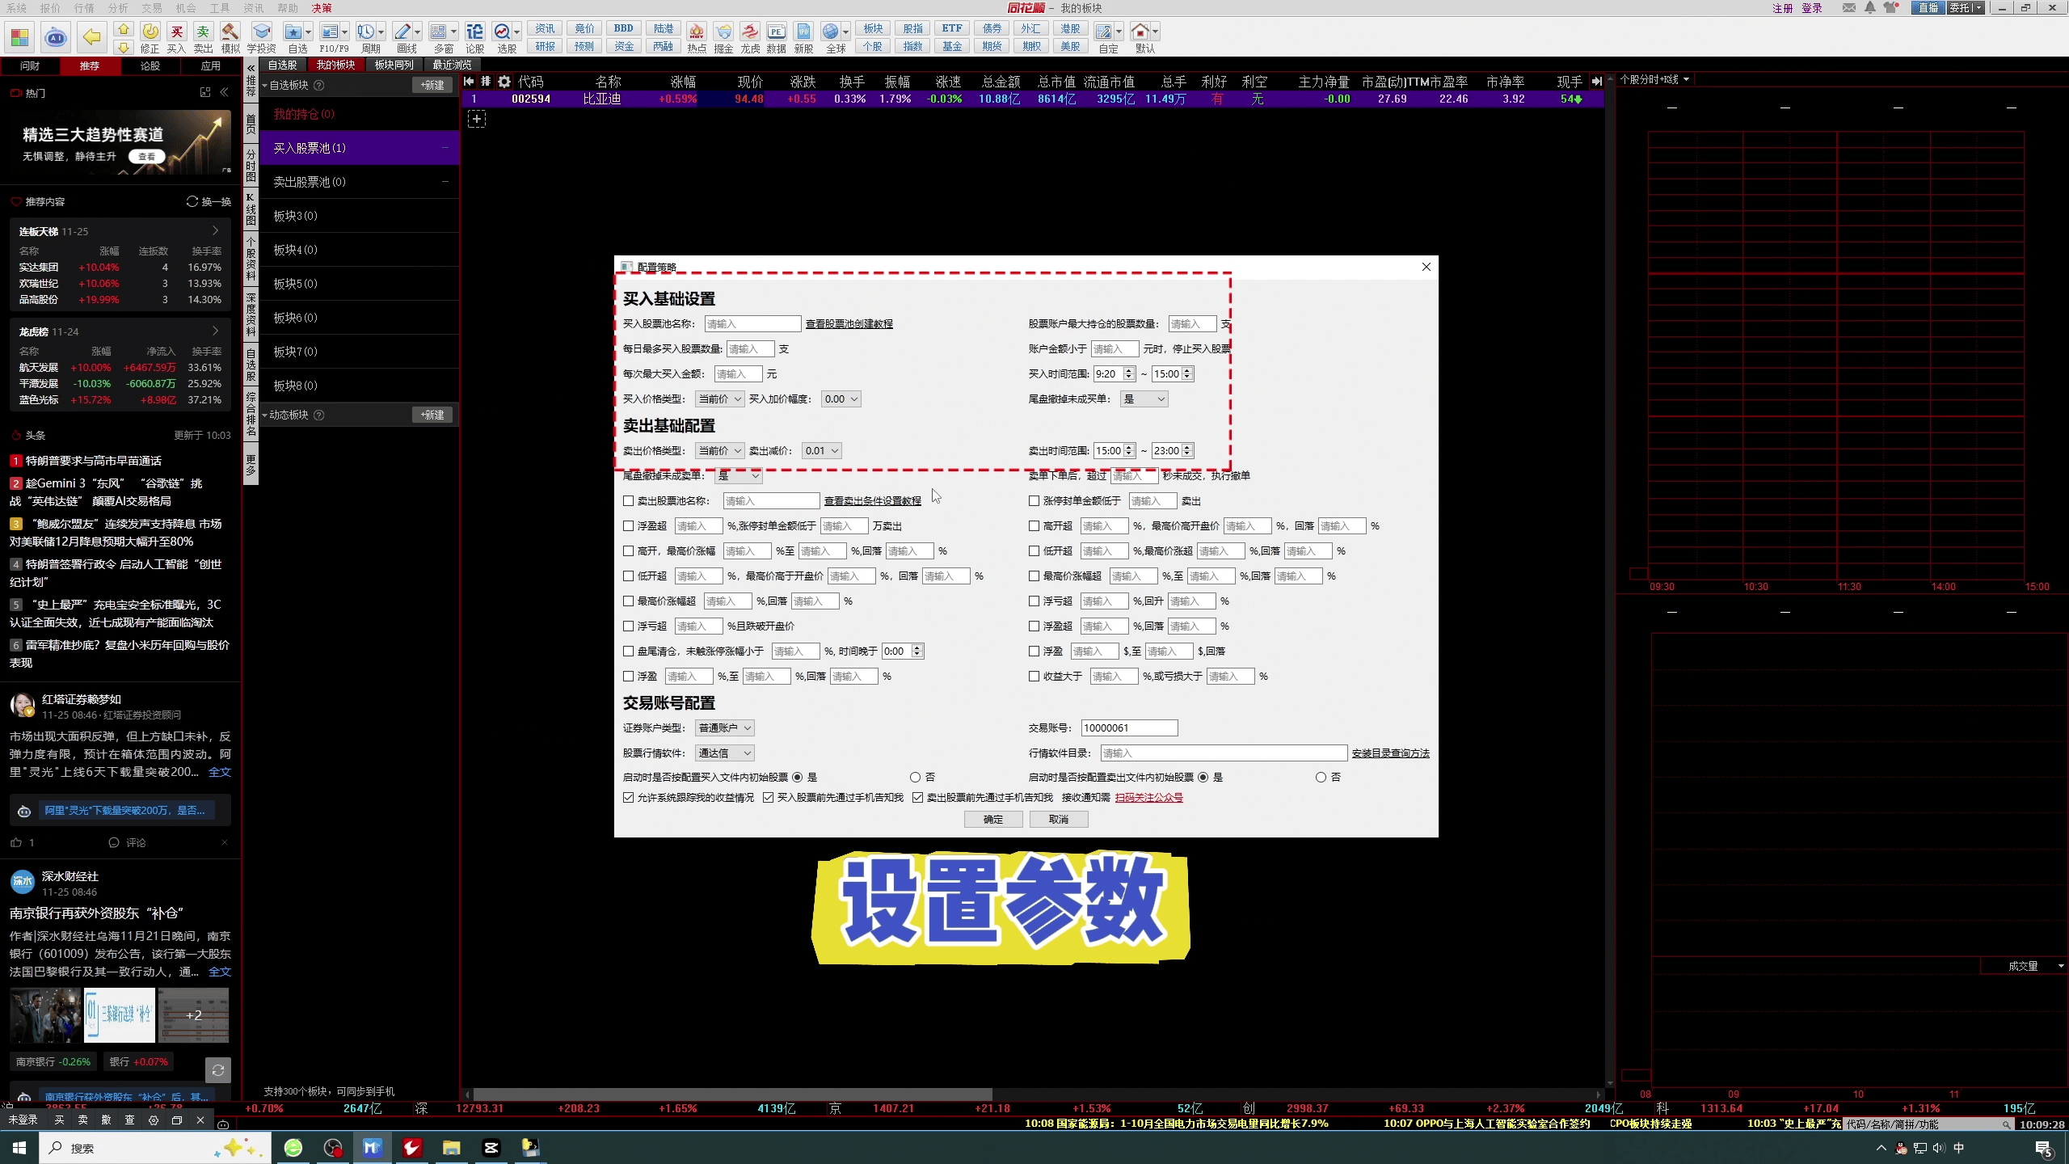Screen dimensions: 2069x1164
Task: Open the 模拟 gavel simulation icon
Action: pos(230,32)
